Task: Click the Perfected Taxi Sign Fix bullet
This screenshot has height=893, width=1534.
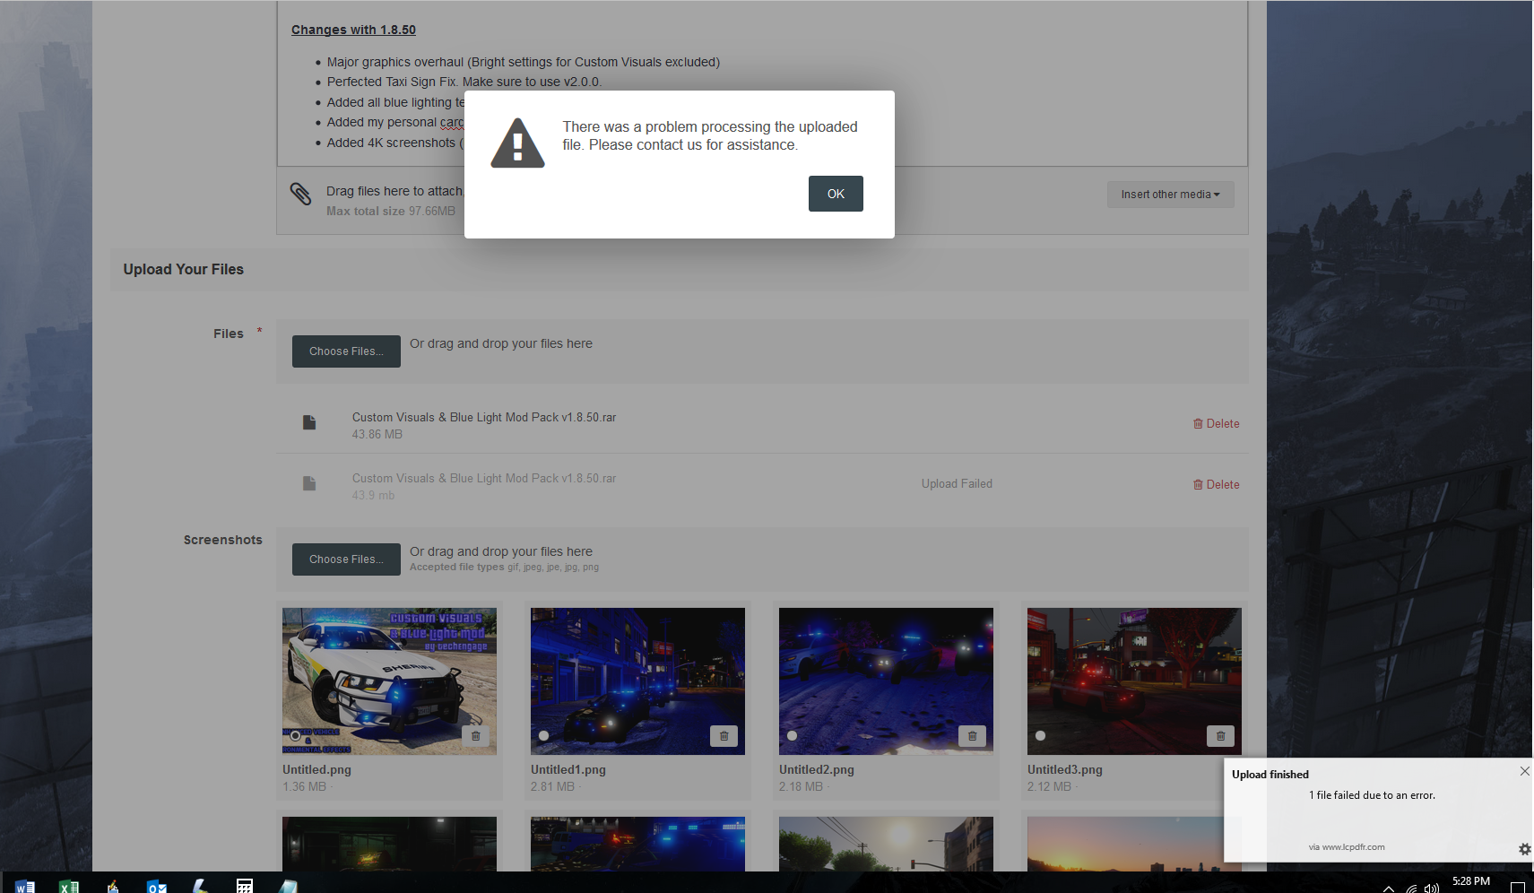Action: coord(464,82)
